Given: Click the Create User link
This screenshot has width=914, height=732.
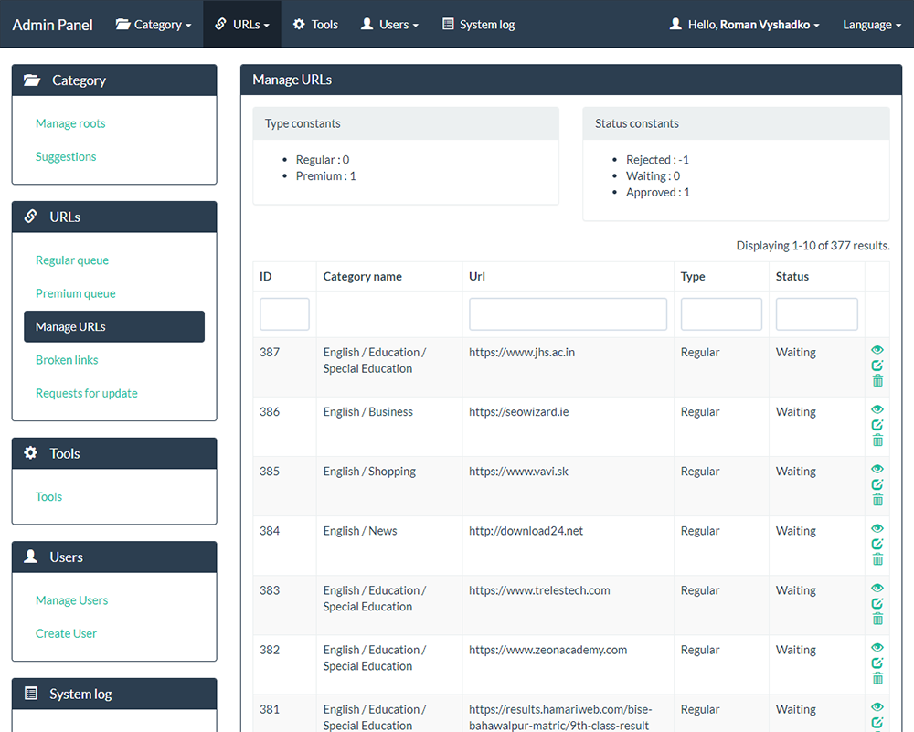Looking at the screenshot, I should (x=65, y=632).
